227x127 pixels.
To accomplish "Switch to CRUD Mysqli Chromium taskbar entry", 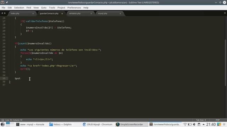I will [x=98, y=125].
